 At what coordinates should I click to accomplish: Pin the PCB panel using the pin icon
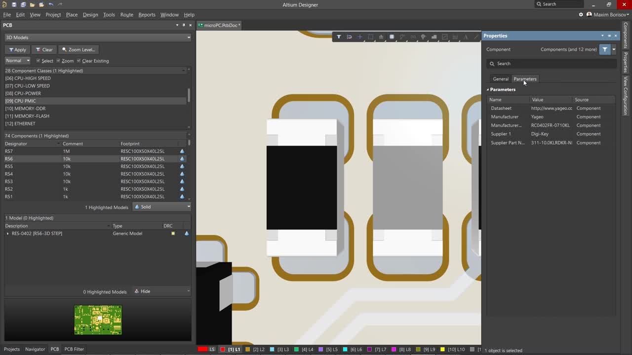point(184,25)
